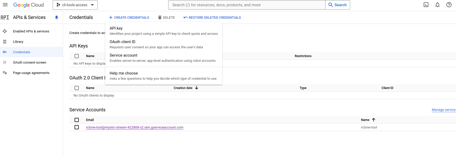Image resolution: width=456 pixels, height=156 pixels.
Task: Open rclone-tool service account email link
Action: pos(135,127)
